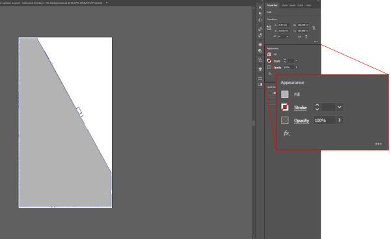Click the stroke weight field in the small Properties panel
Viewport: 391px width, 239px height.
click(x=291, y=61)
